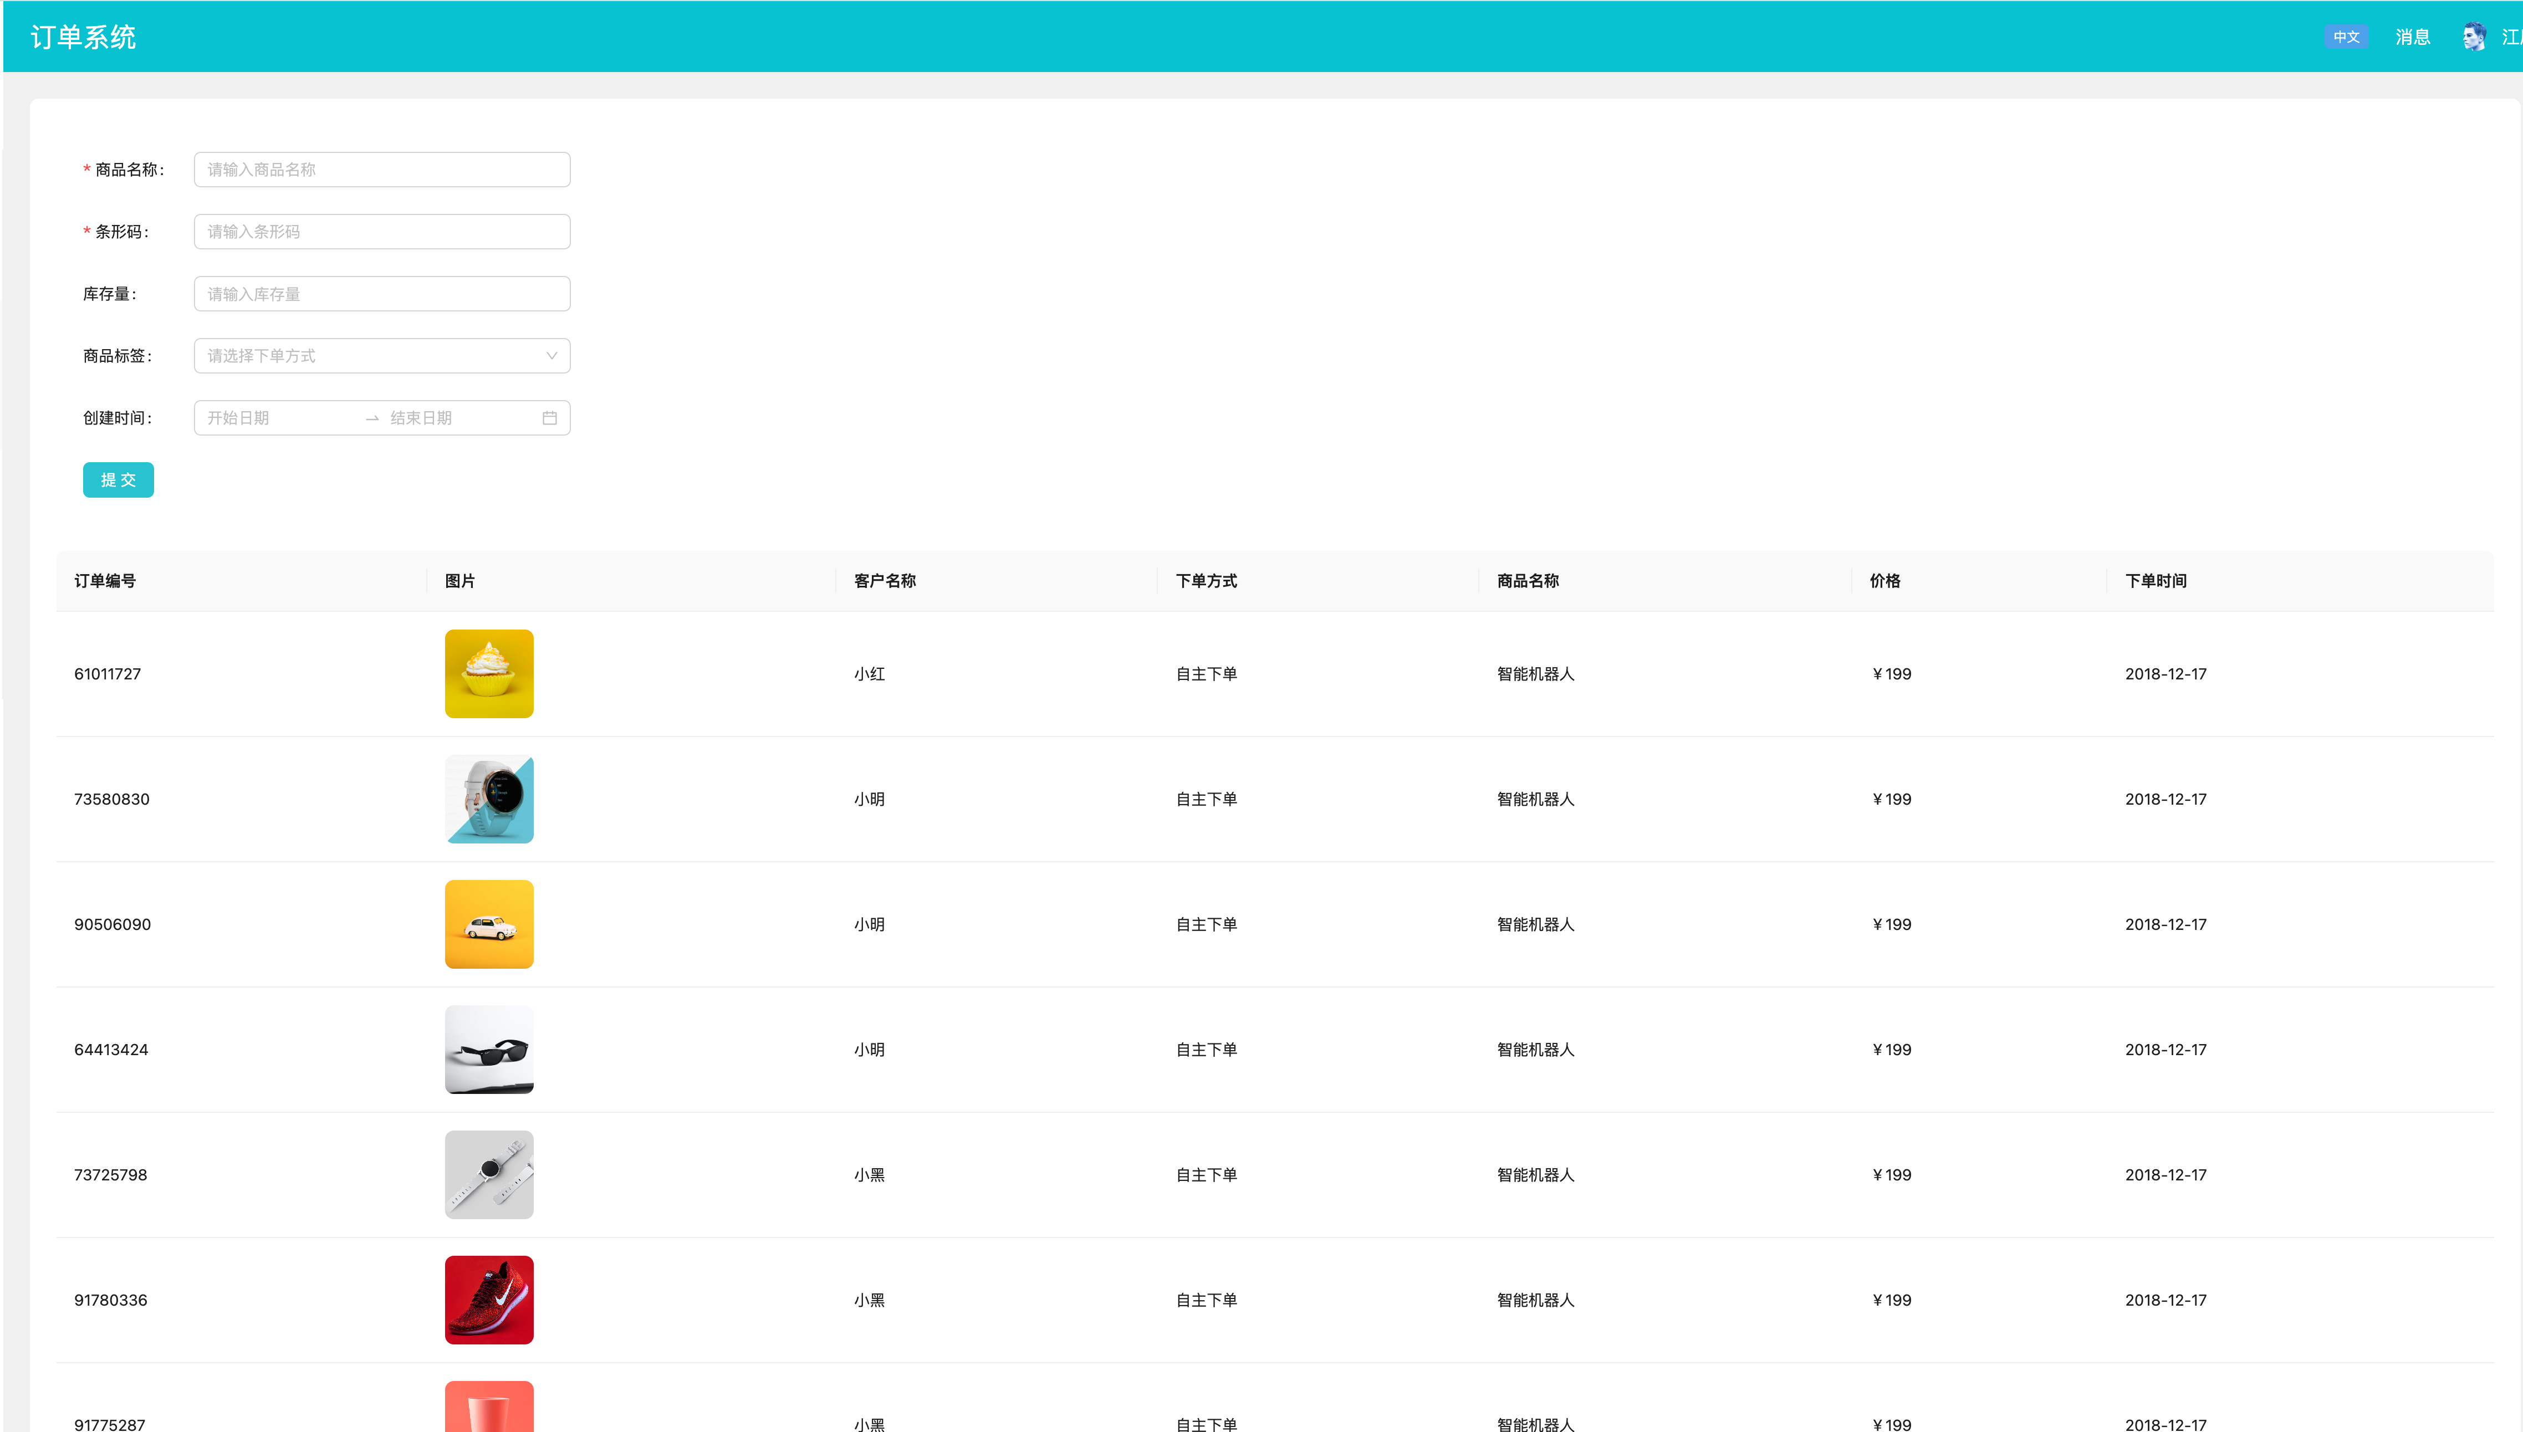Open the 商品标签 dropdown arrow

click(x=551, y=356)
